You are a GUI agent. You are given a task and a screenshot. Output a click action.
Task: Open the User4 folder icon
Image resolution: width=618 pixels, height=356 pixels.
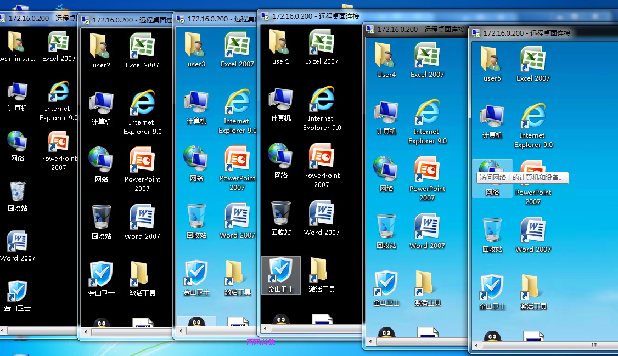pyautogui.click(x=386, y=60)
